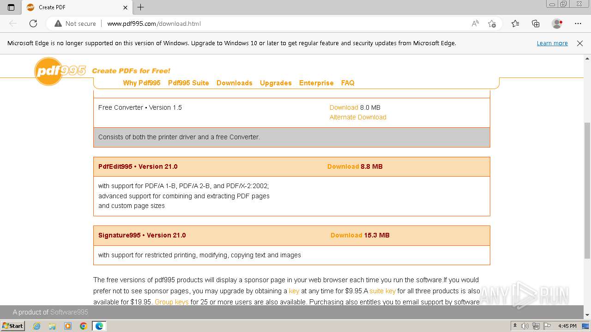The image size is (591, 332).
Task: Open the Downloads menu item
Action: pyautogui.click(x=235, y=83)
